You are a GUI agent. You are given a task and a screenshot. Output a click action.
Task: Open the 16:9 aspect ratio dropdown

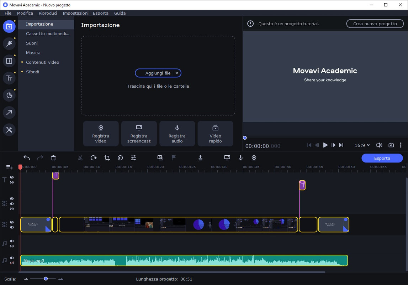362,145
